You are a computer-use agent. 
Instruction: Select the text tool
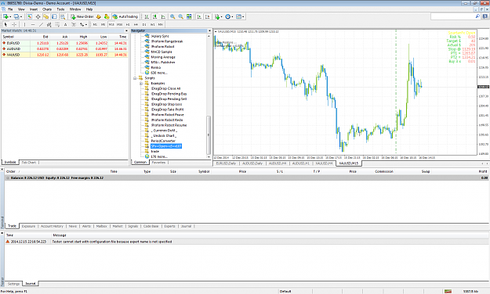(x=65, y=24)
